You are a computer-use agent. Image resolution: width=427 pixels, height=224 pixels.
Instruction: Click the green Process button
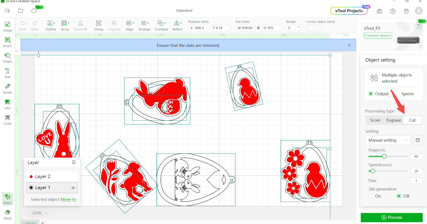click(392, 217)
